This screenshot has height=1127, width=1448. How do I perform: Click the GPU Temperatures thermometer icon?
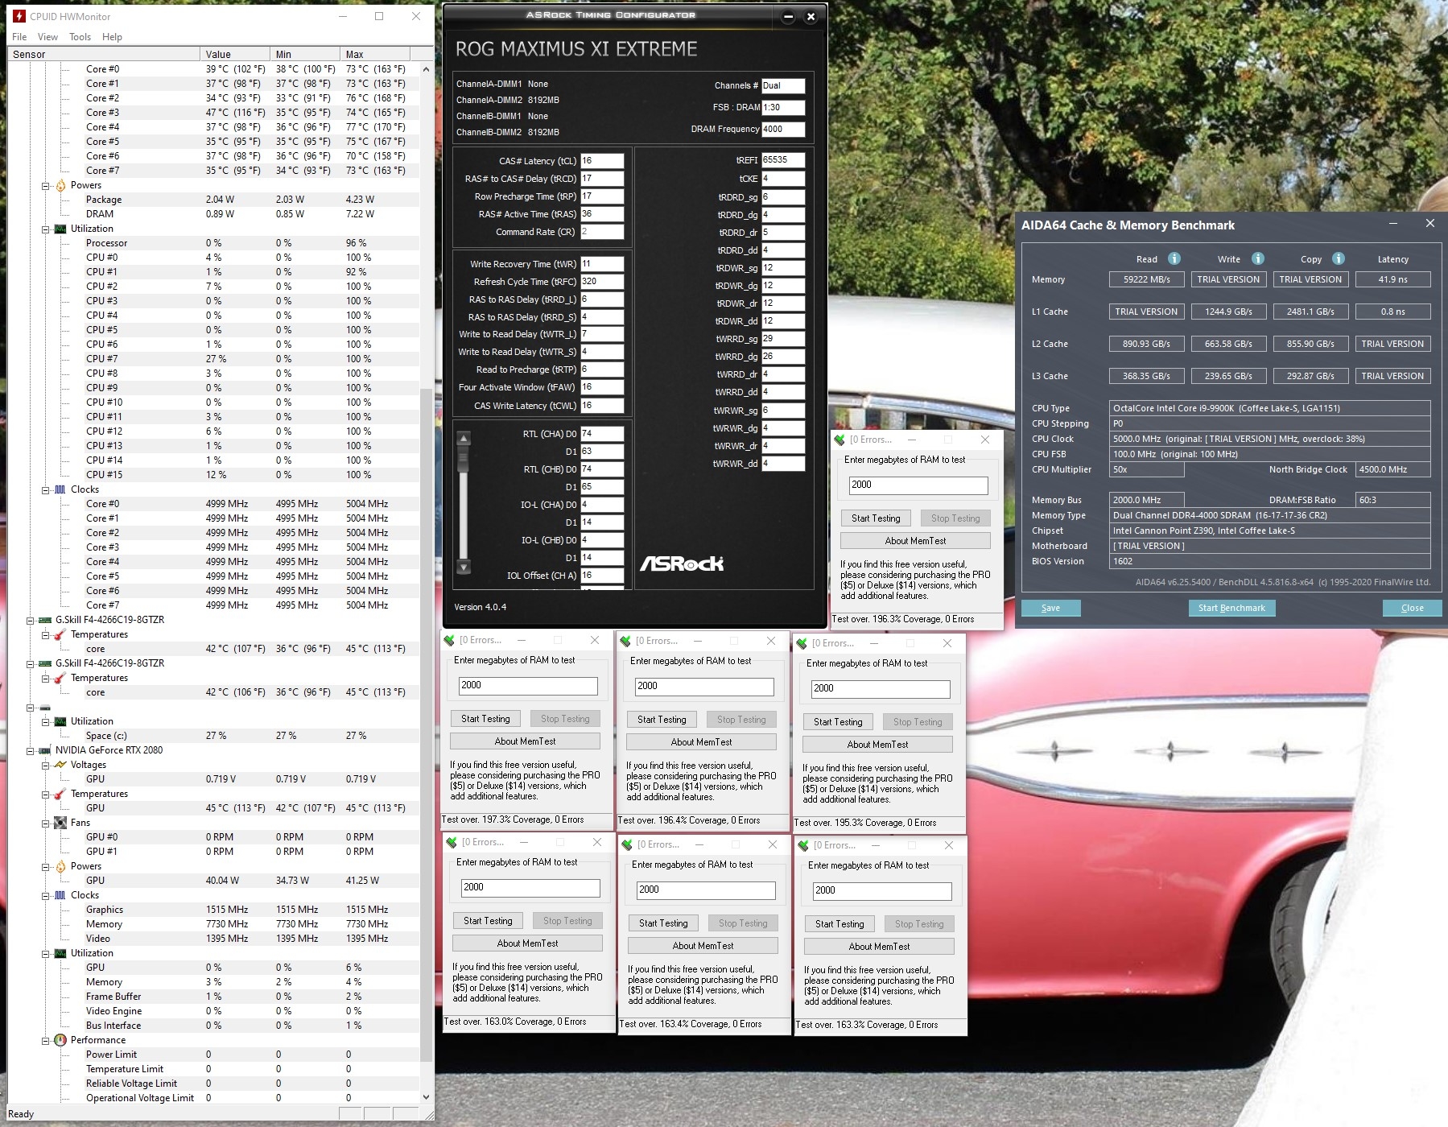[60, 794]
